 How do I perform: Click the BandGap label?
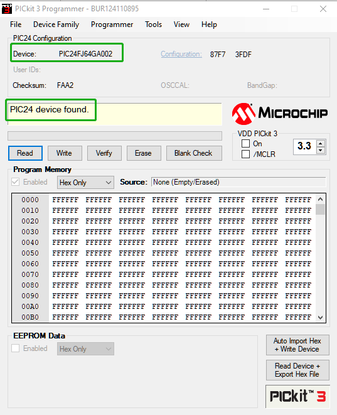(x=262, y=85)
